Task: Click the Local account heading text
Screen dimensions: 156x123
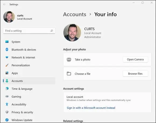Action: (x=75, y=97)
